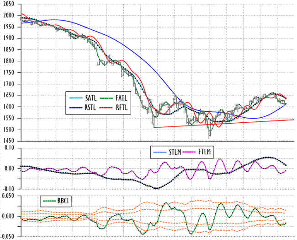
Task: Click the RBCI legend label
Action: point(63,201)
